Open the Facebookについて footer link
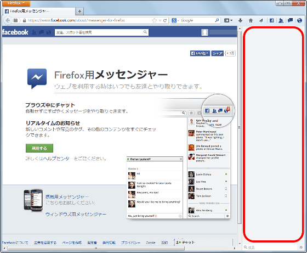This screenshot has height=253, width=307. click(15, 243)
